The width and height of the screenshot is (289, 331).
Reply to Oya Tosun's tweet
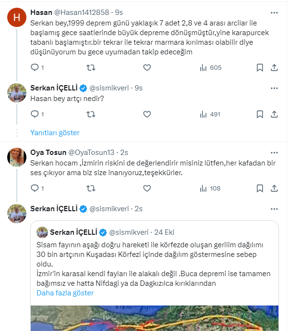pyautogui.click(x=35, y=188)
